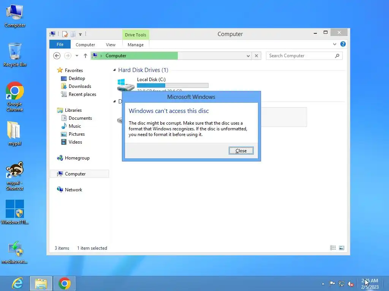This screenshot has width=389, height=291.
Task: Select Homegroup in the navigation pane
Action: point(77,158)
